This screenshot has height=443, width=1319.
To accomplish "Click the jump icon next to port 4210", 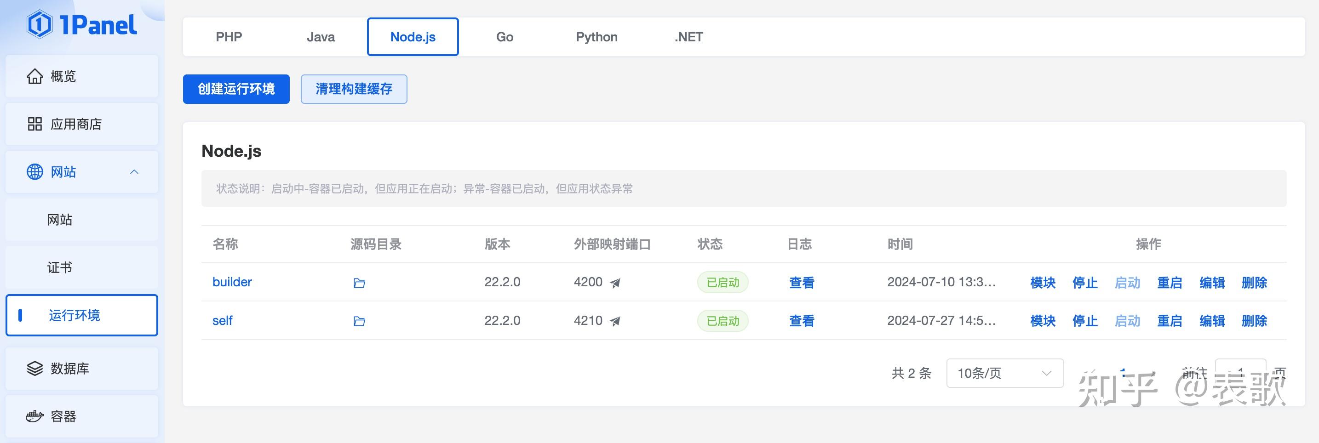I will (615, 321).
